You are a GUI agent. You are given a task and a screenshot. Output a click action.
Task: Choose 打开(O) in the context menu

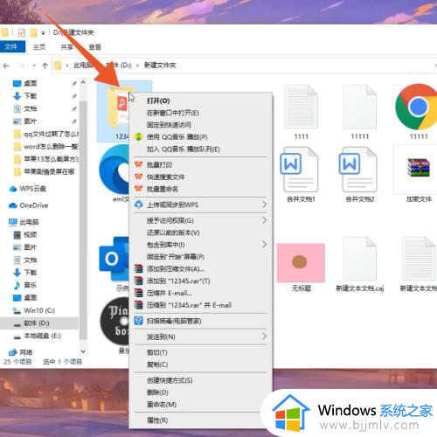(x=200, y=101)
